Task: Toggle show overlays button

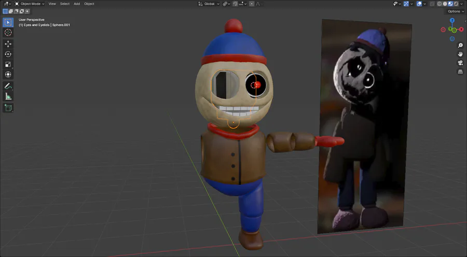Action: point(419,4)
